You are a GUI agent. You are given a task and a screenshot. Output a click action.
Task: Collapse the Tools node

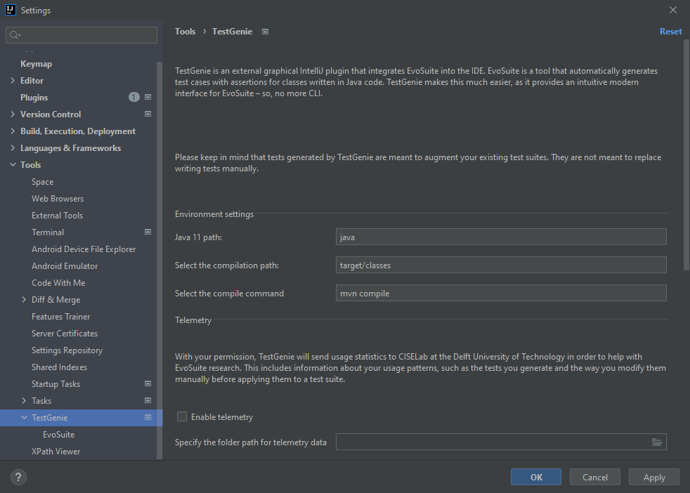click(x=13, y=164)
